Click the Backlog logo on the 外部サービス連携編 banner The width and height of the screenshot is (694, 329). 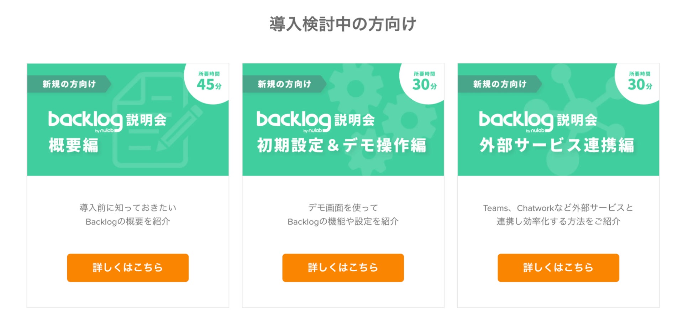516,120
